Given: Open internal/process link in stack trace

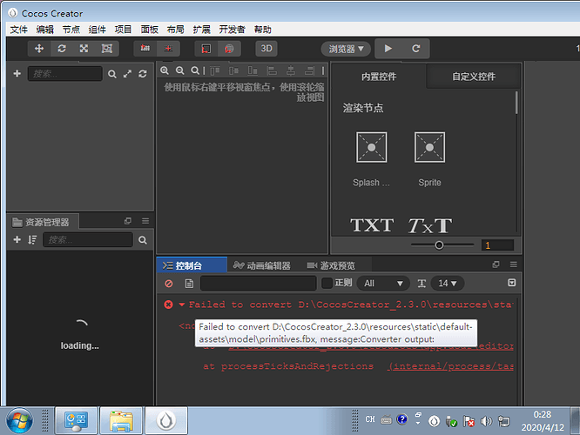Looking at the screenshot, I should 450,366.
